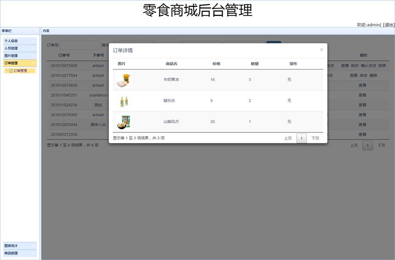Click the 牛奶果冻 product thumbnail
This screenshot has height=260, width=395.
(124, 80)
